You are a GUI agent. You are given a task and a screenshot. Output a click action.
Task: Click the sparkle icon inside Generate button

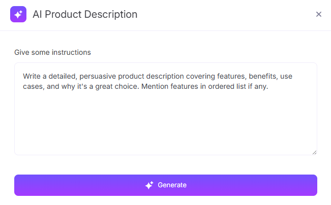tap(149, 185)
